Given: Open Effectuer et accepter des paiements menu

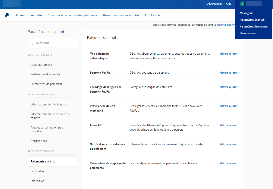Looking at the screenshot, I should (x=72, y=15).
